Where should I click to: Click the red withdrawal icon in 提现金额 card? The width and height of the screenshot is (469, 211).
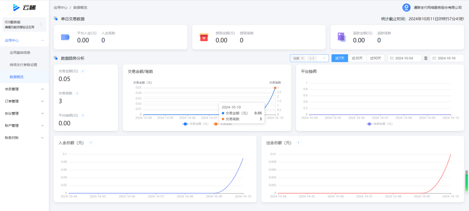[x=204, y=37]
